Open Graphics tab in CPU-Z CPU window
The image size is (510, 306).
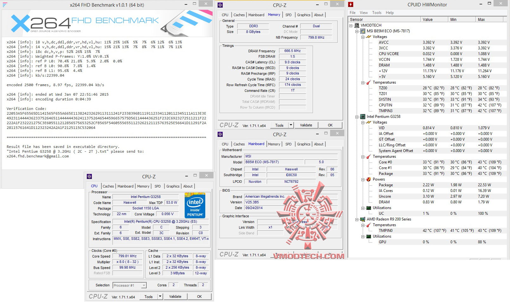[x=173, y=186]
